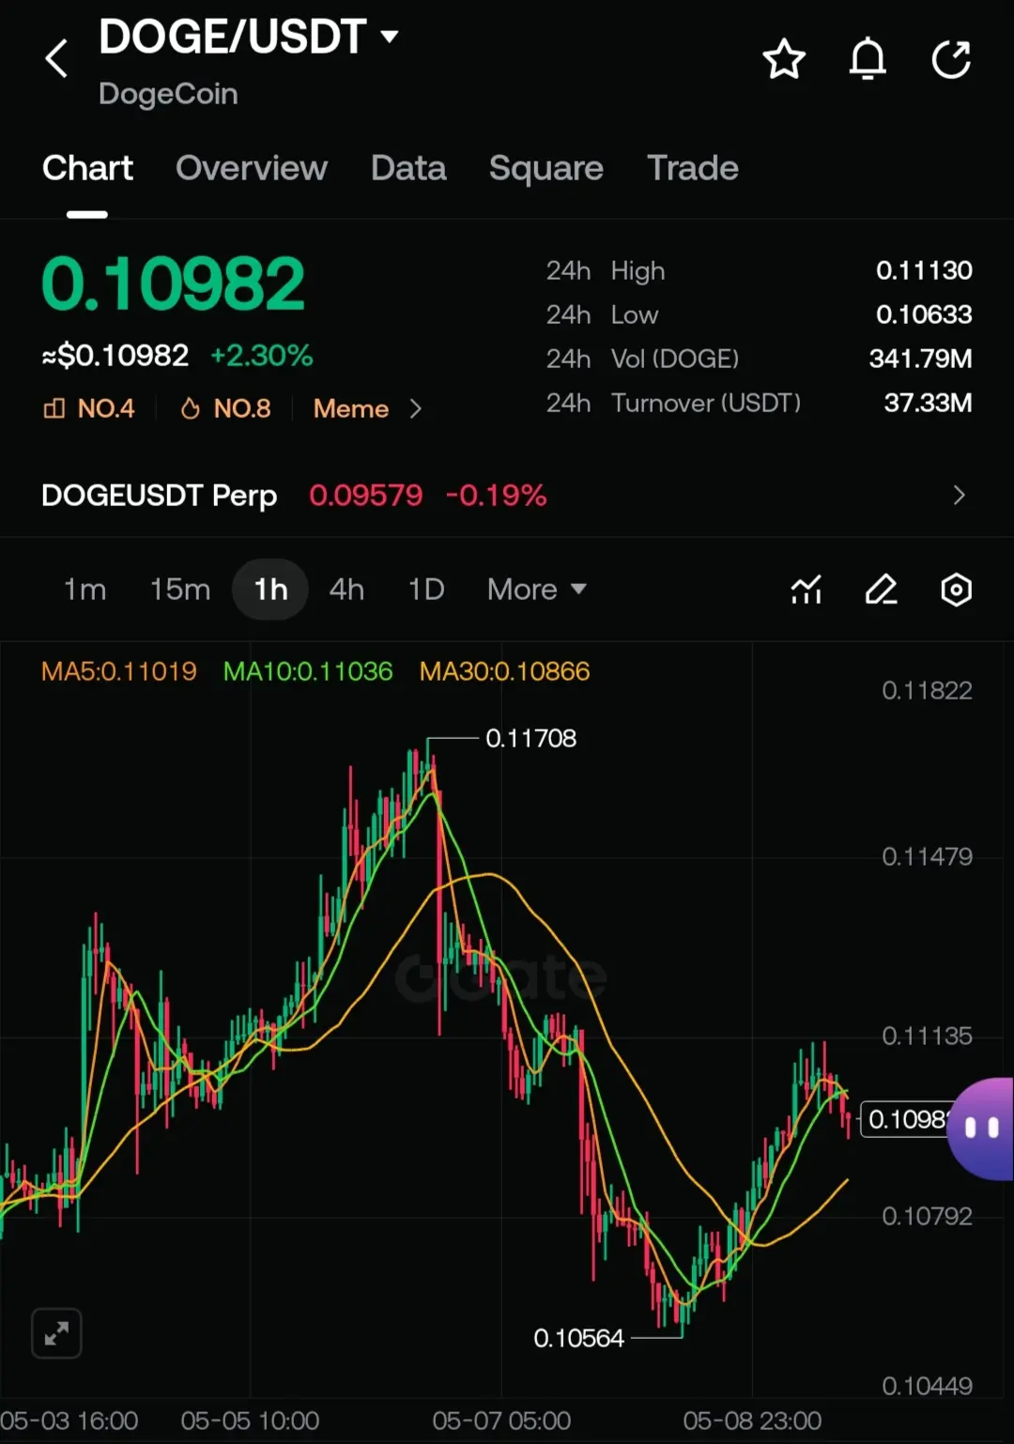Open chart settings hexagon icon
This screenshot has width=1014, height=1444.
pos(956,590)
